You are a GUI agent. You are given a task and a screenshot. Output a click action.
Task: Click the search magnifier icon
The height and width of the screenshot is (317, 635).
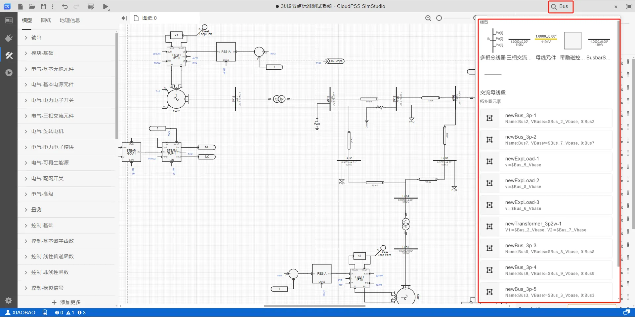pos(554,7)
